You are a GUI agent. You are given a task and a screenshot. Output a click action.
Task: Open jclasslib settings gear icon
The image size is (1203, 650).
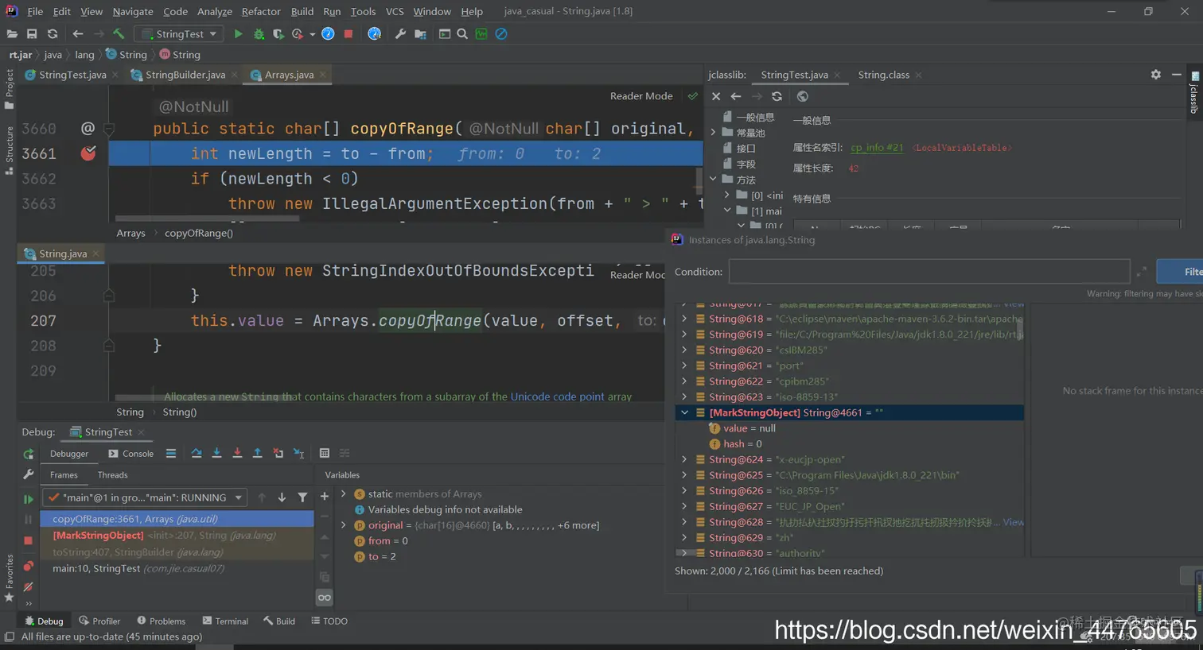point(1155,75)
